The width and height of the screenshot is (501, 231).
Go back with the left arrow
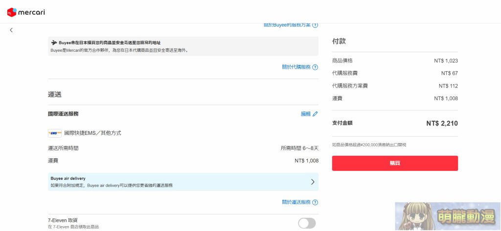click(11, 30)
